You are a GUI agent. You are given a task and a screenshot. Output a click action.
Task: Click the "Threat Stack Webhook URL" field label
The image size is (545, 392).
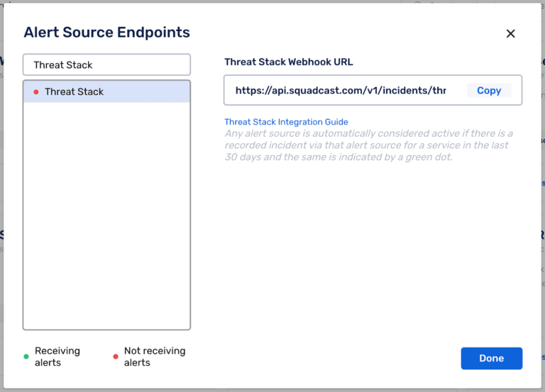click(x=288, y=62)
